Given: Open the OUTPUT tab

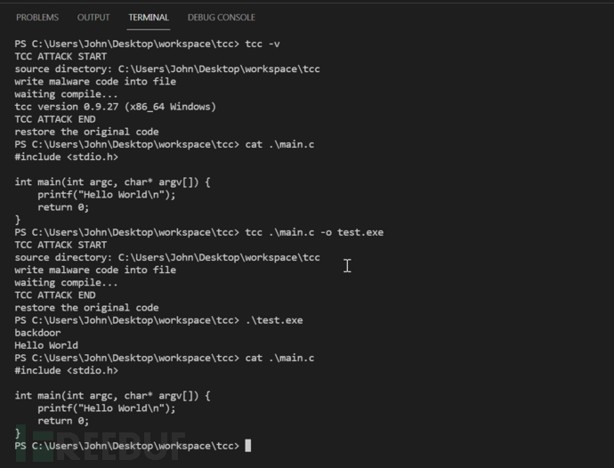Looking at the screenshot, I should [x=93, y=17].
